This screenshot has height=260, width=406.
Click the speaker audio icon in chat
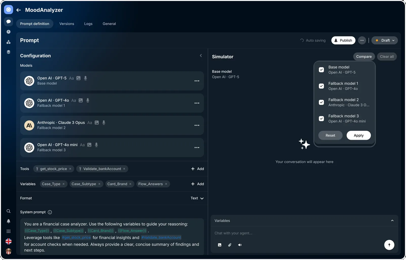[240, 245]
